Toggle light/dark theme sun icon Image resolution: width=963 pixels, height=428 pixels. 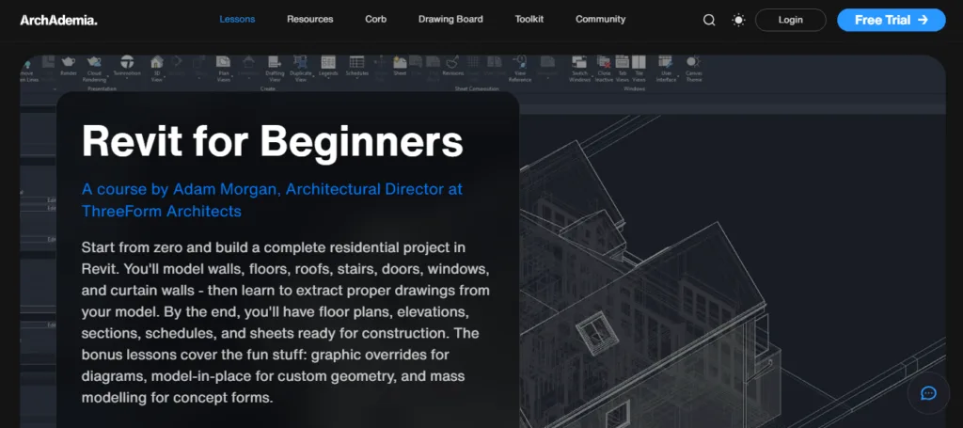pos(738,21)
